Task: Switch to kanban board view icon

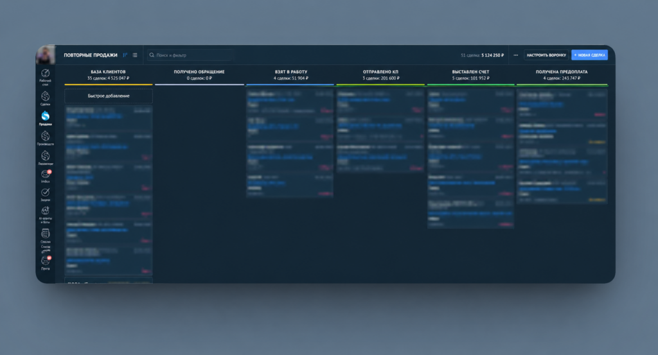Action: [125, 55]
